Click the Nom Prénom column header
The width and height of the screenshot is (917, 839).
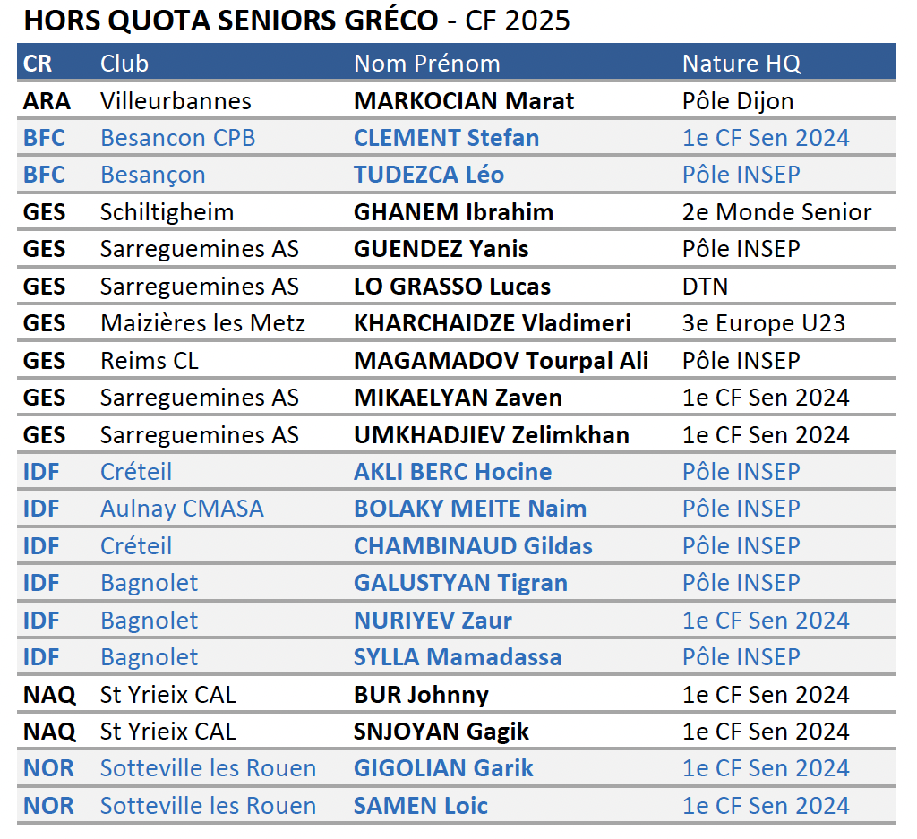pos(427,64)
